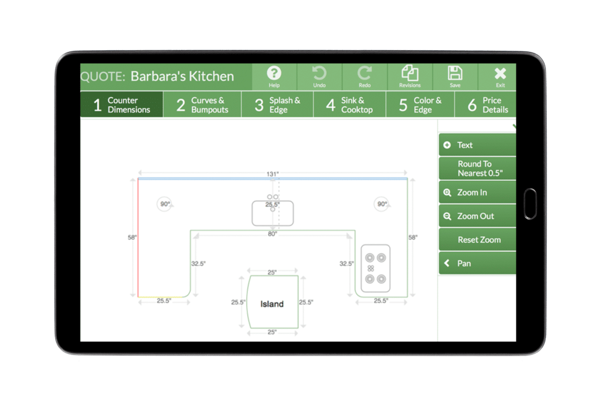Viewport: 603px width, 402px height.
Task: Click the bottom-right 25.5" leg dimension
Action: coord(381,300)
